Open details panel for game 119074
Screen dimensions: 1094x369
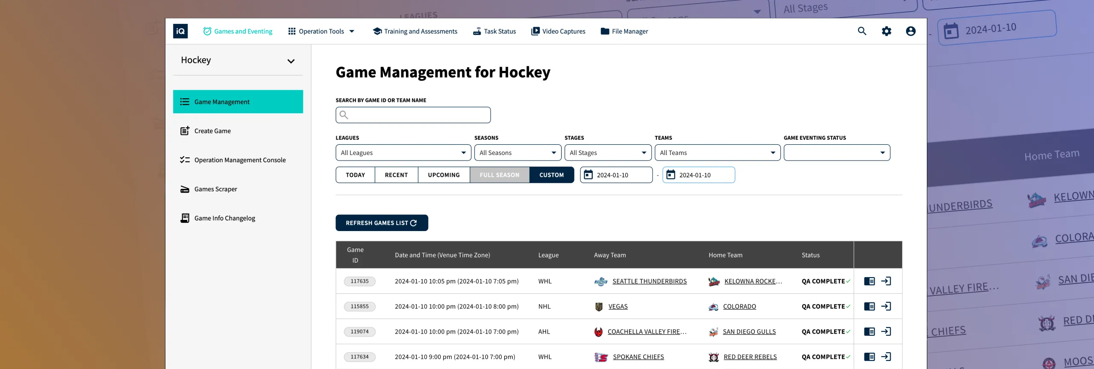pos(869,331)
